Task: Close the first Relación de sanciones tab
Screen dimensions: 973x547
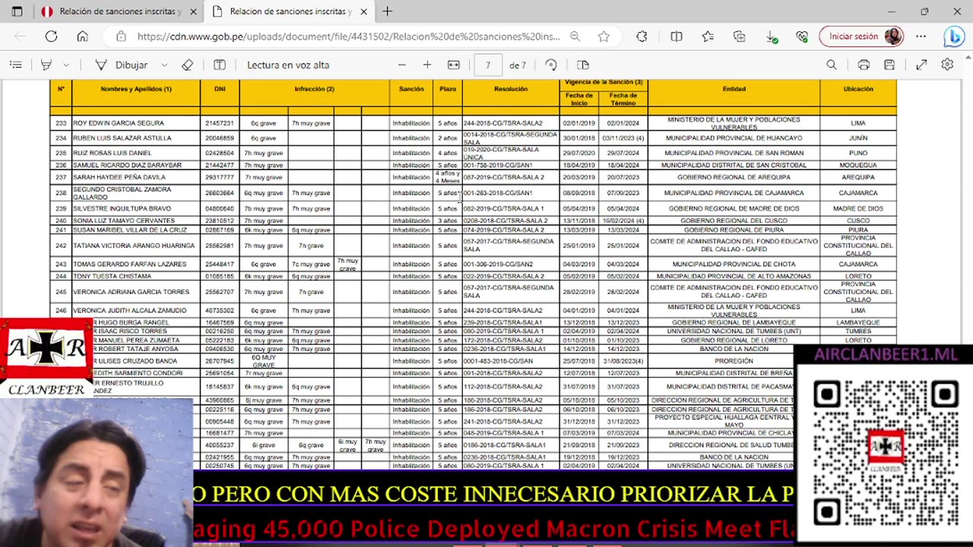Action: click(194, 11)
